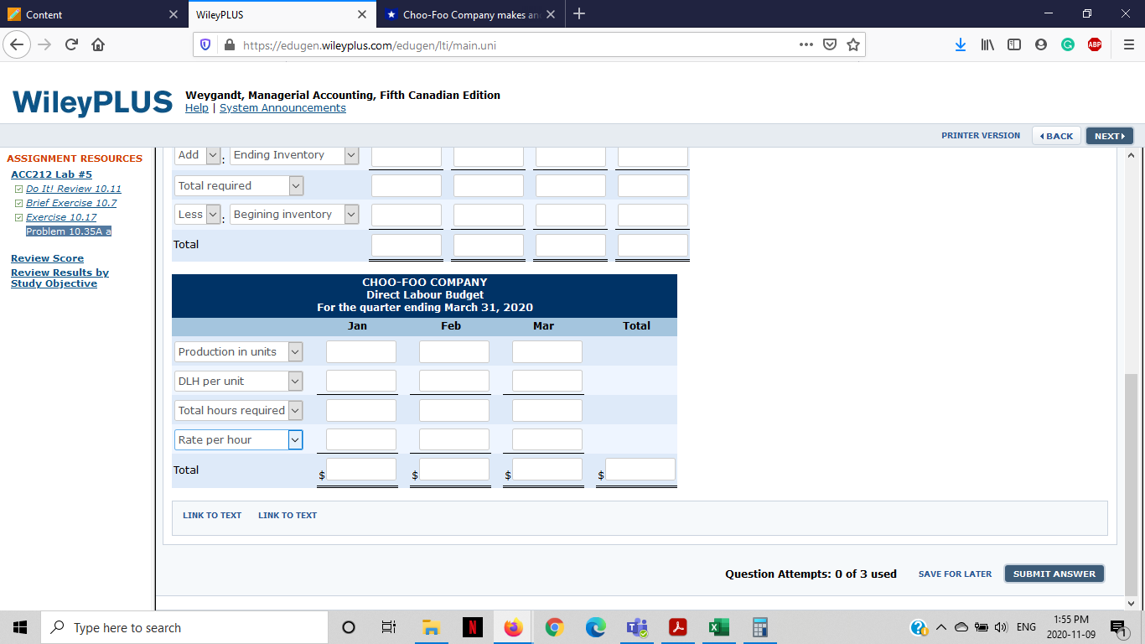This screenshot has height=644, width=1145.
Task: Open the Firefox Library icon
Action: tap(987, 44)
